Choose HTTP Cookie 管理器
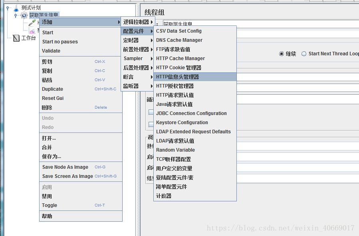Viewport: 359px width, 236px height. pyautogui.click(x=195, y=68)
